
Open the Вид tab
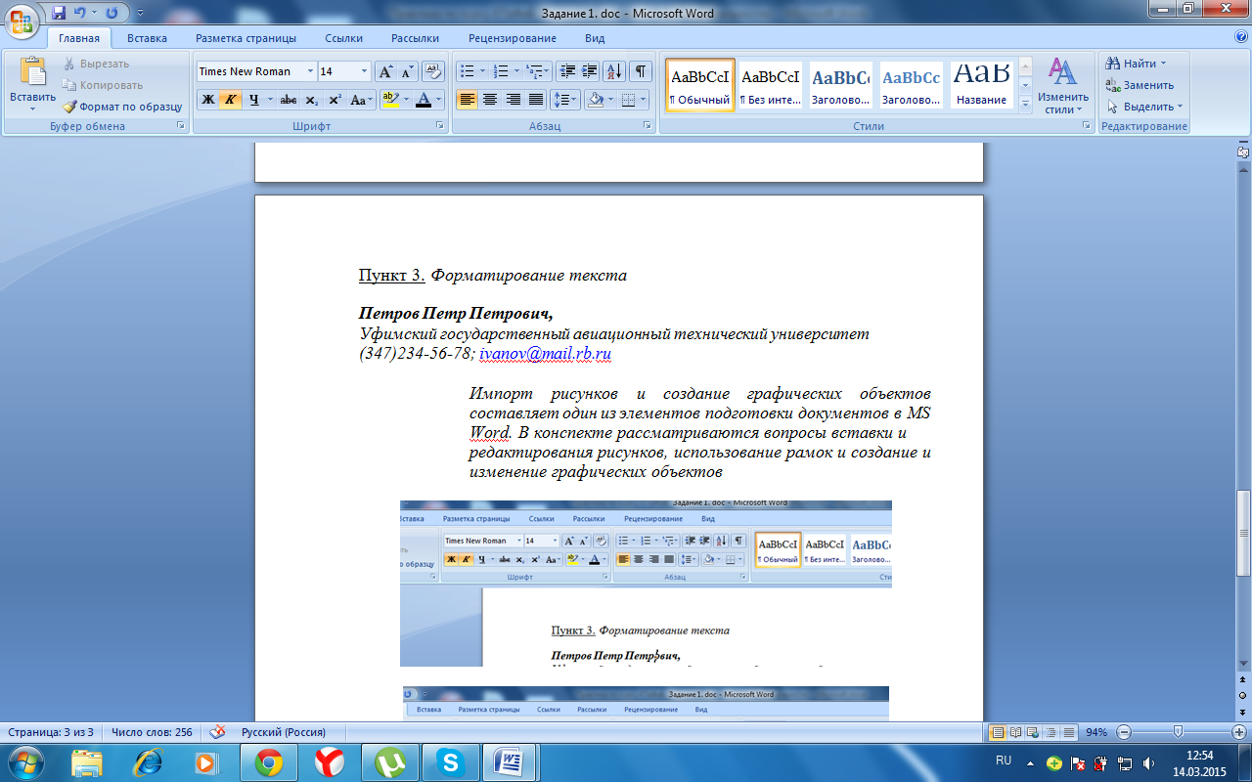tap(595, 38)
